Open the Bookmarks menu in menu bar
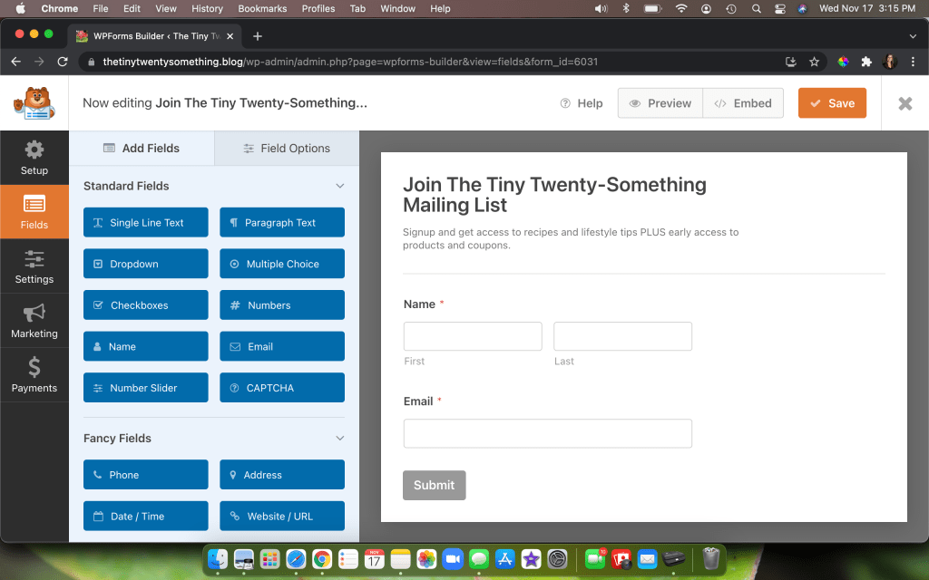The height and width of the screenshot is (580, 929). 262,8
